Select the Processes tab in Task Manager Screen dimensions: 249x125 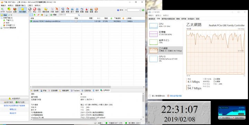click(152, 19)
